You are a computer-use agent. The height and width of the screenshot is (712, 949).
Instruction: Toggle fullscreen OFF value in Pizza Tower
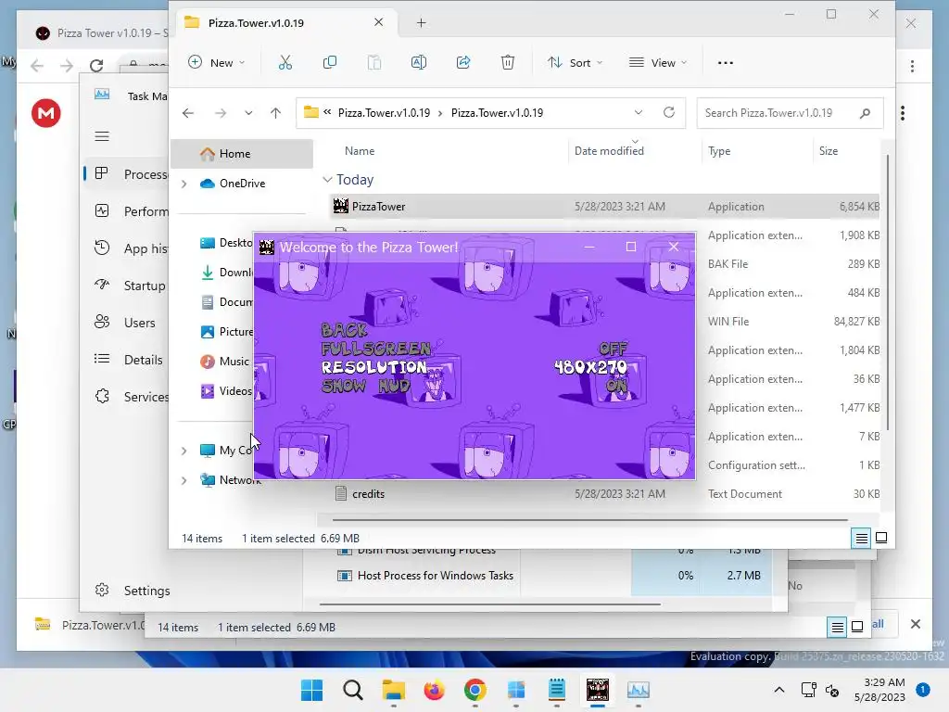[x=614, y=349]
